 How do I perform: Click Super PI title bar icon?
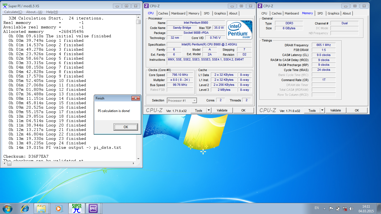[5, 6]
